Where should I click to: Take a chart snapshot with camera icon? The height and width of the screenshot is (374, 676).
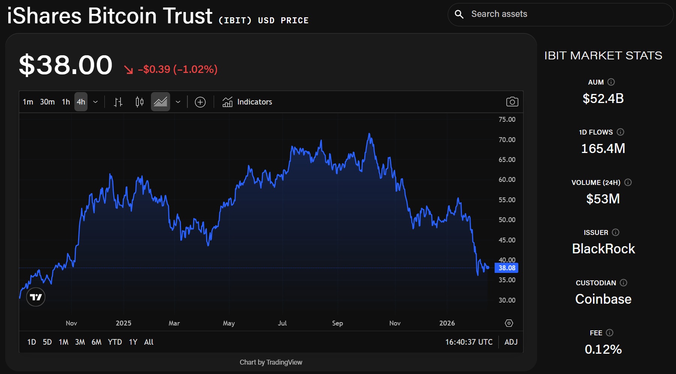[512, 102]
